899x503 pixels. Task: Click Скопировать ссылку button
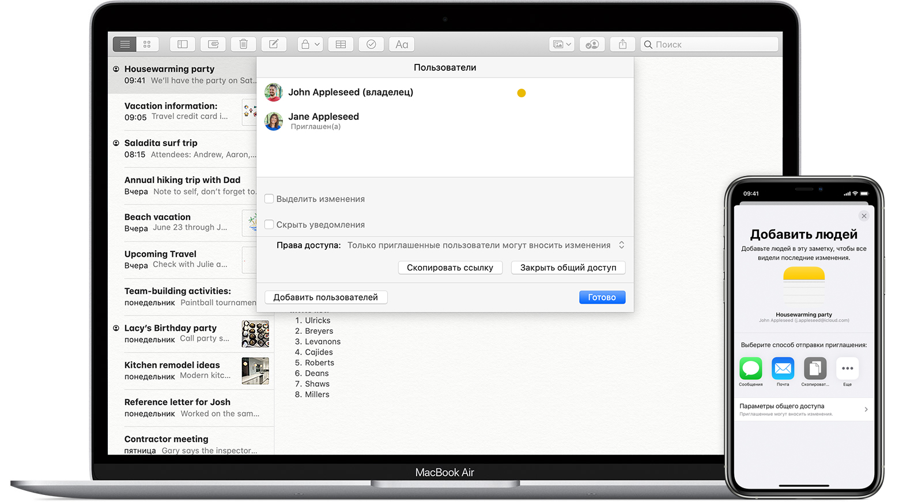tap(450, 268)
